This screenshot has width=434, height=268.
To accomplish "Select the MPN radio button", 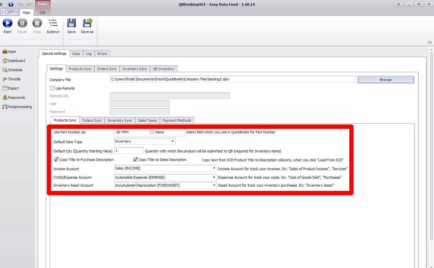I will (118, 132).
